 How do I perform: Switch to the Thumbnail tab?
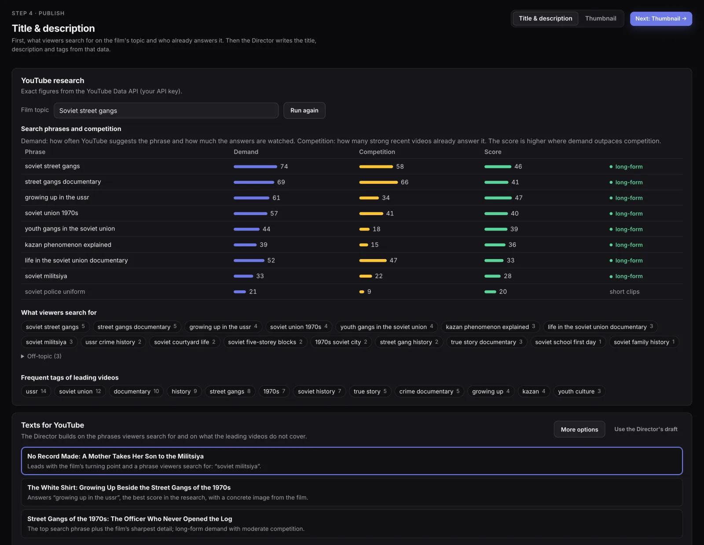click(x=600, y=18)
